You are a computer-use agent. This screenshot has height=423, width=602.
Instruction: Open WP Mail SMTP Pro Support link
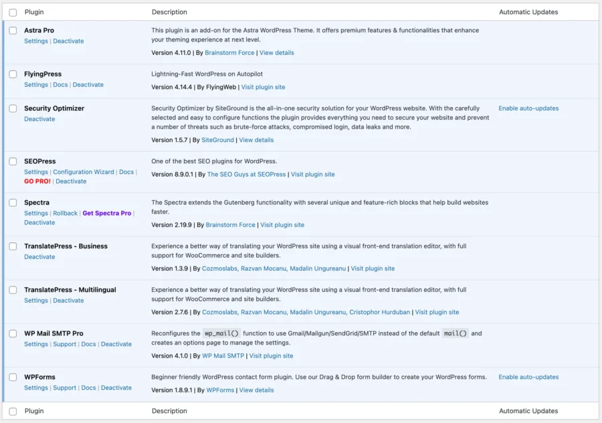64,344
